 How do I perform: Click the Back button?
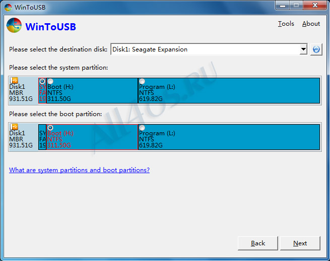pyautogui.click(x=258, y=243)
